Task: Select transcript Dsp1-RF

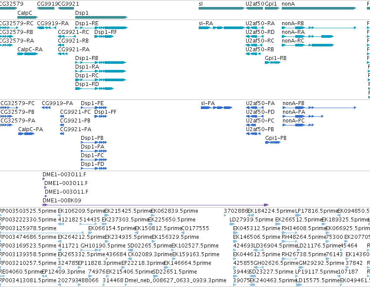Action: [x=104, y=36]
